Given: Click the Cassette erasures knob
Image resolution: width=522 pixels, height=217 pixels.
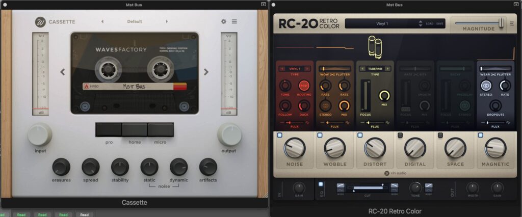Looking at the screenshot, I should (x=61, y=167).
